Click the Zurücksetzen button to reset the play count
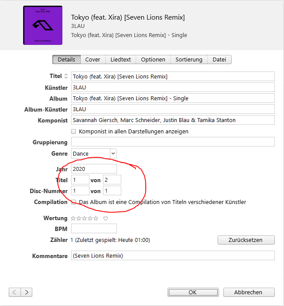Image resolution: width=284 pixels, height=306 pixels. coord(246,240)
